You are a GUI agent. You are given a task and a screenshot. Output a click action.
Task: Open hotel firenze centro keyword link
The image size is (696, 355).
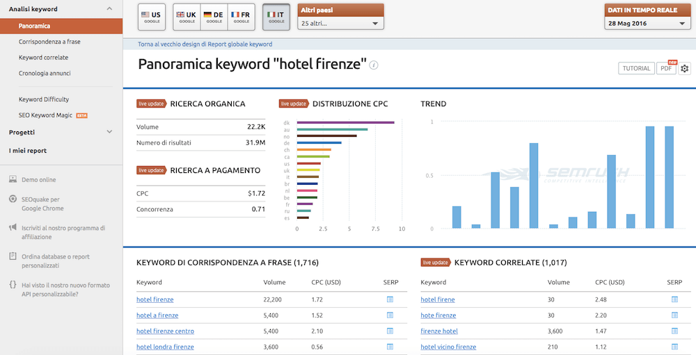(x=165, y=331)
